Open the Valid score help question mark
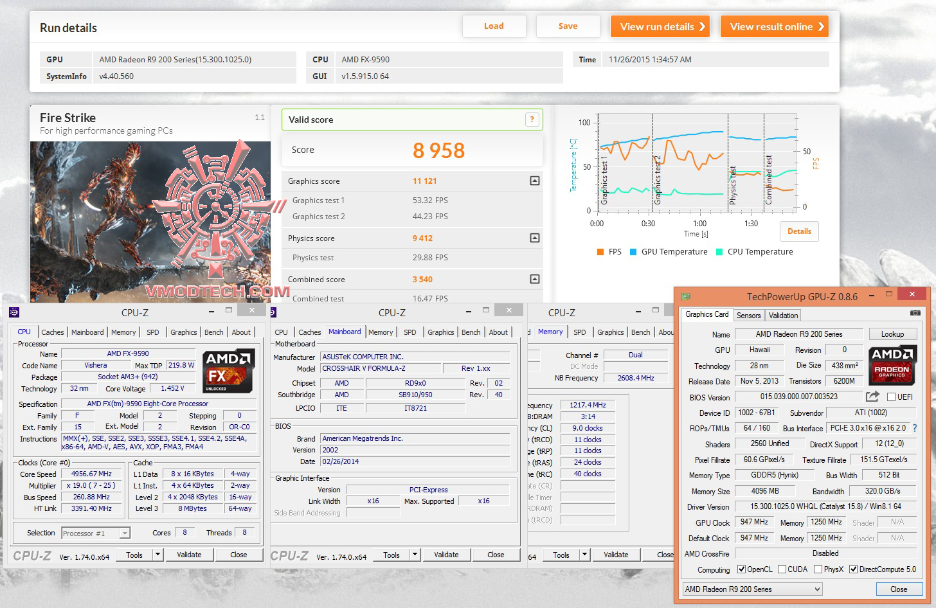This screenshot has width=936, height=608. click(532, 120)
